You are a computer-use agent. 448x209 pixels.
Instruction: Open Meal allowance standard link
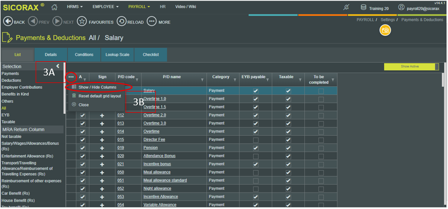point(165,180)
